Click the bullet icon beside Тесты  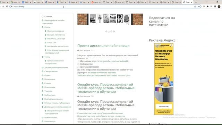coord(42,57)
